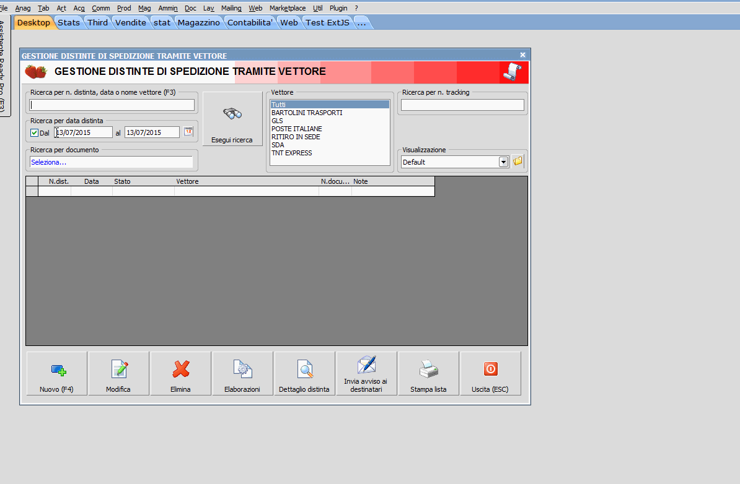
Task: Open the Prod menu
Action: 124,8
